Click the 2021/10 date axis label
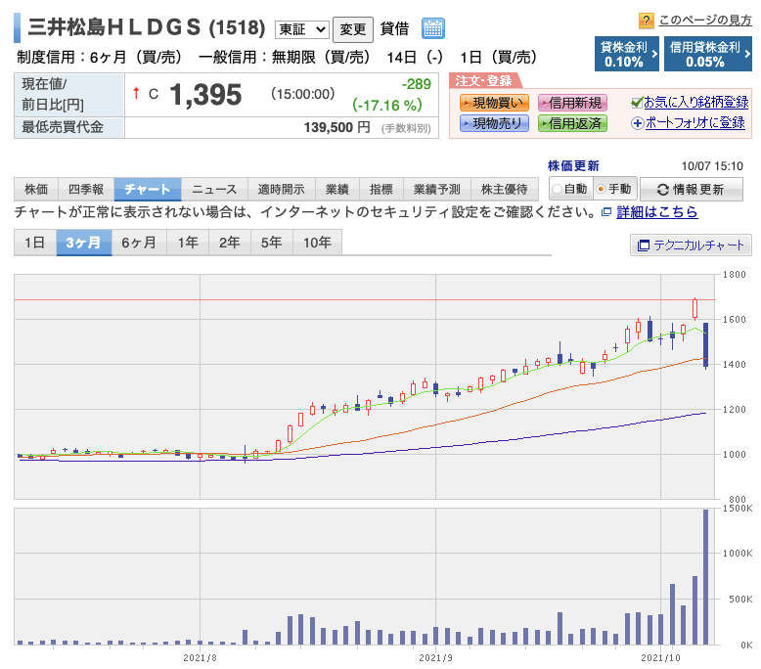Image resolution: width=761 pixels, height=669 pixels. 660,658
